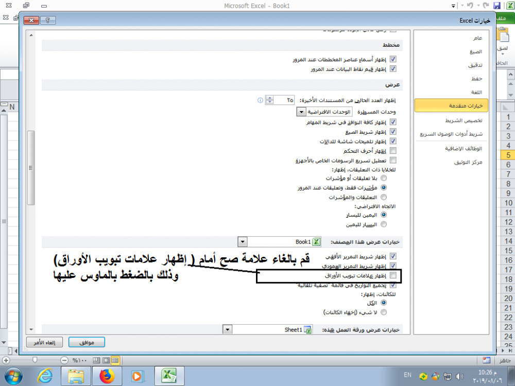Increase the recent documents count spinner
Viewport: 515px width, 386px height.
tap(270, 98)
